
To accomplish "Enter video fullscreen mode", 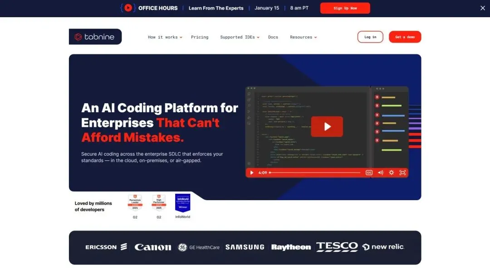I will (402, 173).
